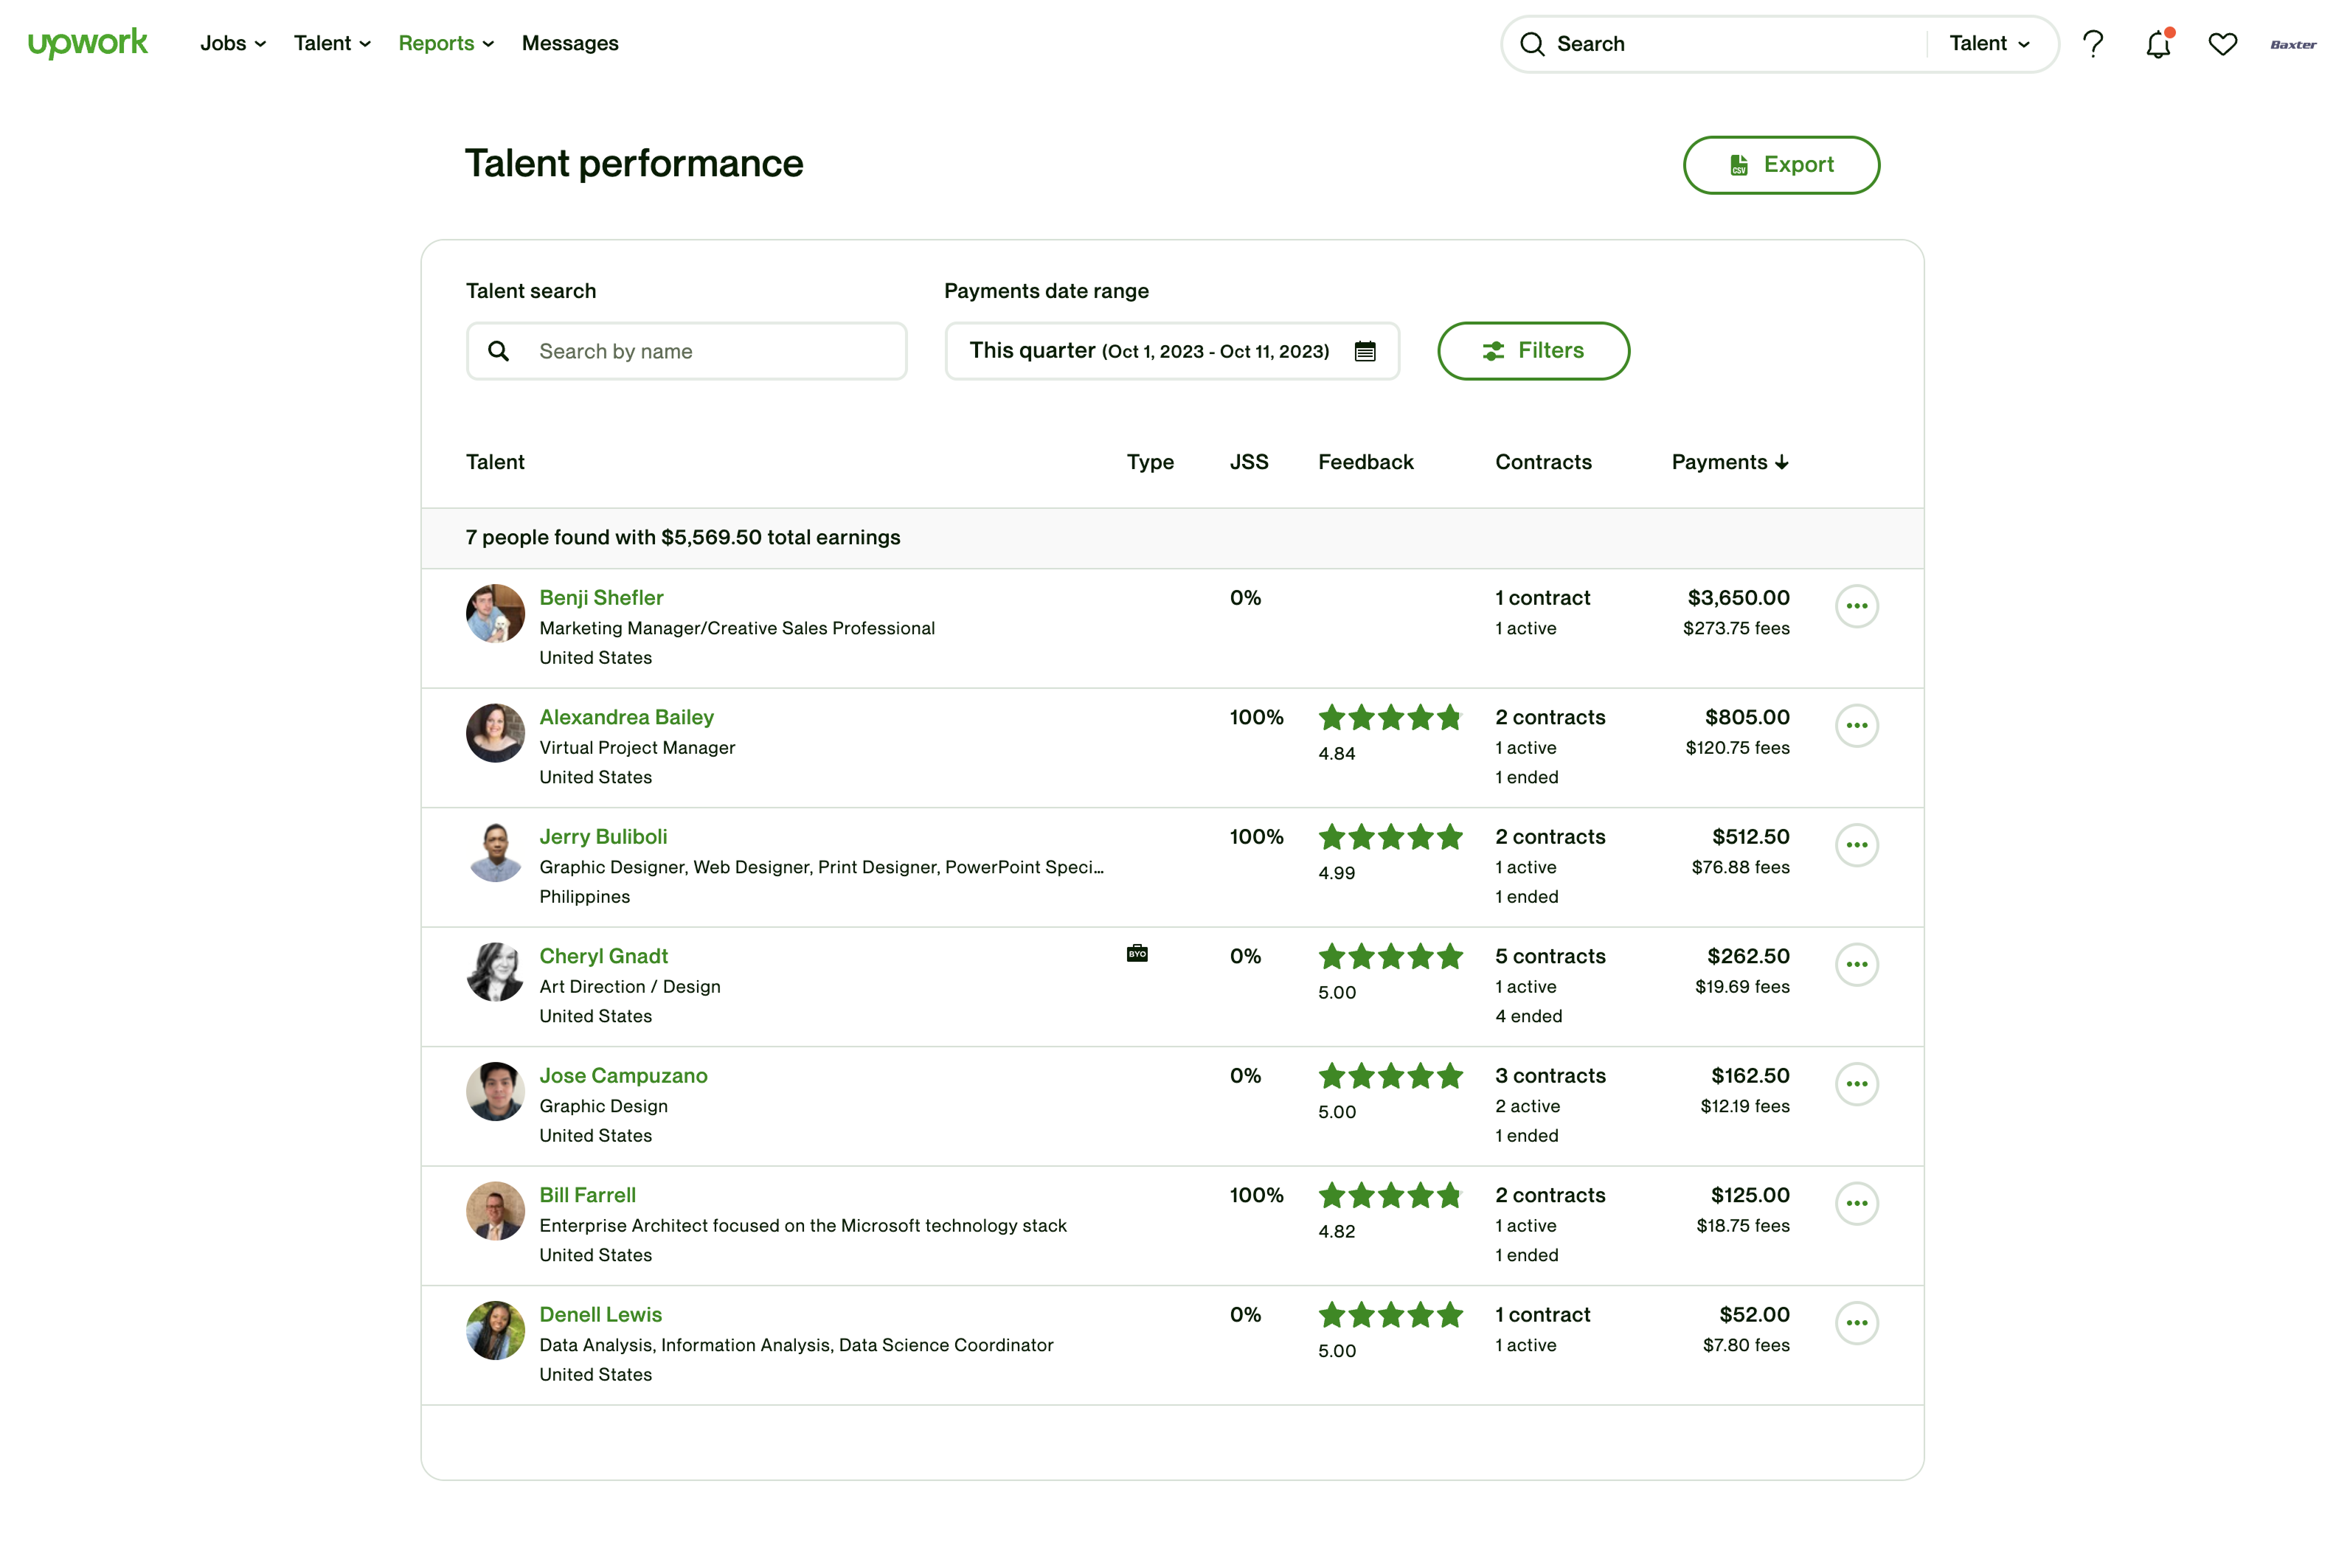Click the Feedback column header
Viewport: 2350px width, 1568px height.
coord(1365,462)
